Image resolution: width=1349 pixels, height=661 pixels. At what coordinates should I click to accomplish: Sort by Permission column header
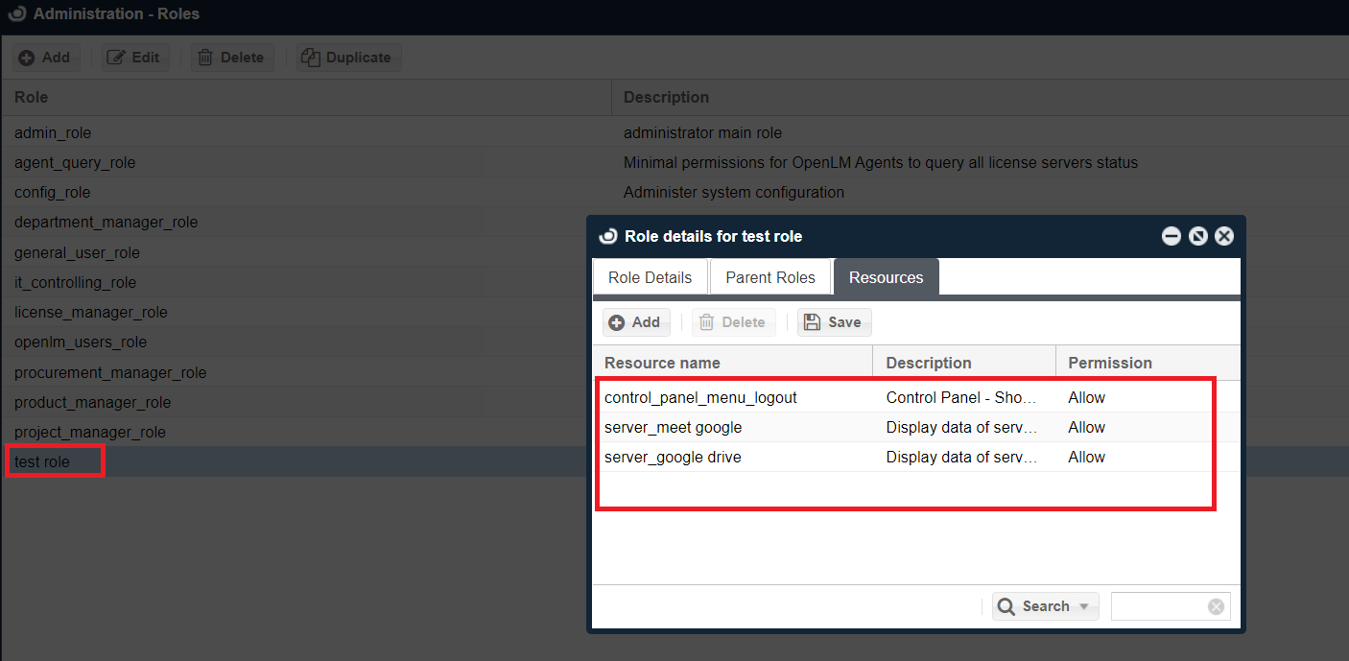(1110, 363)
